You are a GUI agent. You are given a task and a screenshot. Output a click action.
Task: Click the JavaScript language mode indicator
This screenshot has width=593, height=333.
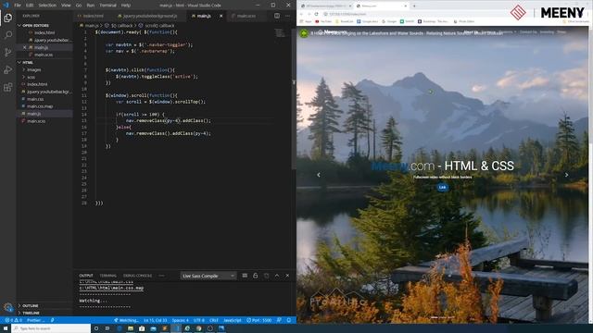(x=233, y=320)
